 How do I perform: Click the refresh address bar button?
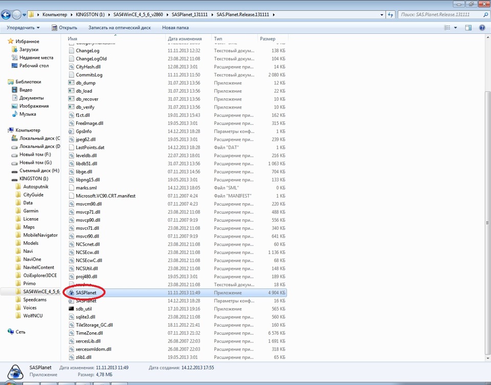pos(390,14)
